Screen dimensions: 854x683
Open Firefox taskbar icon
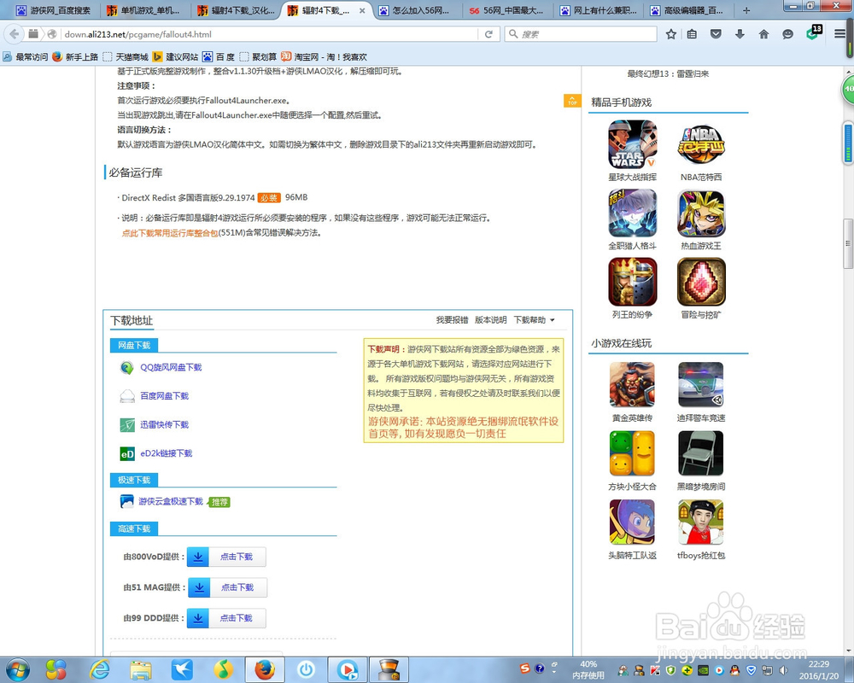pos(265,670)
